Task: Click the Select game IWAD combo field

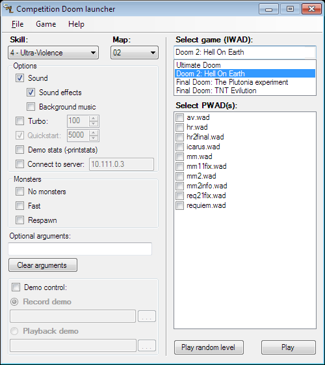Action: pyautogui.click(x=245, y=52)
